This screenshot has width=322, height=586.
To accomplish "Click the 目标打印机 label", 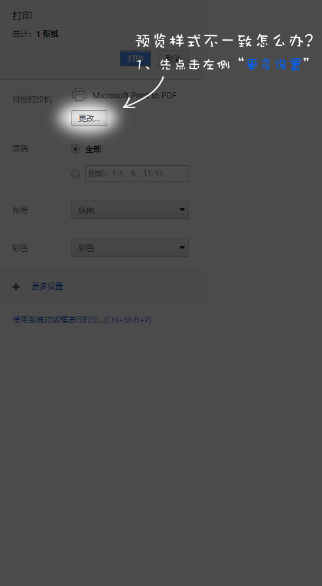I will click(x=32, y=100).
